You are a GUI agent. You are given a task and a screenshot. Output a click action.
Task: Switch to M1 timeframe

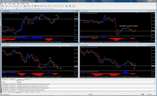pyautogui.click(x=31, y=8)
